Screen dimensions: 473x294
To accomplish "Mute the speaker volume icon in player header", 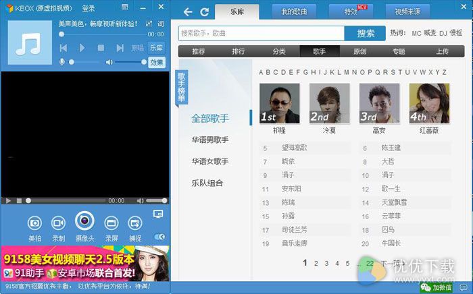I will 109,62.
